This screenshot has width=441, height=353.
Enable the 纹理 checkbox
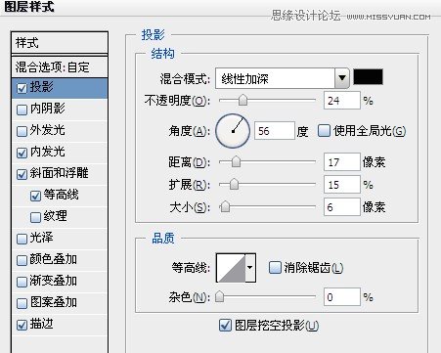pos(35,217)
